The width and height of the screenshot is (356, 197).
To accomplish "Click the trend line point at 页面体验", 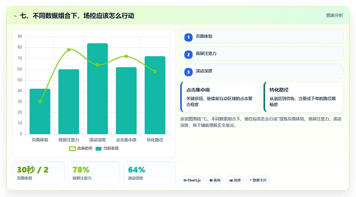I will coord(40,102).
